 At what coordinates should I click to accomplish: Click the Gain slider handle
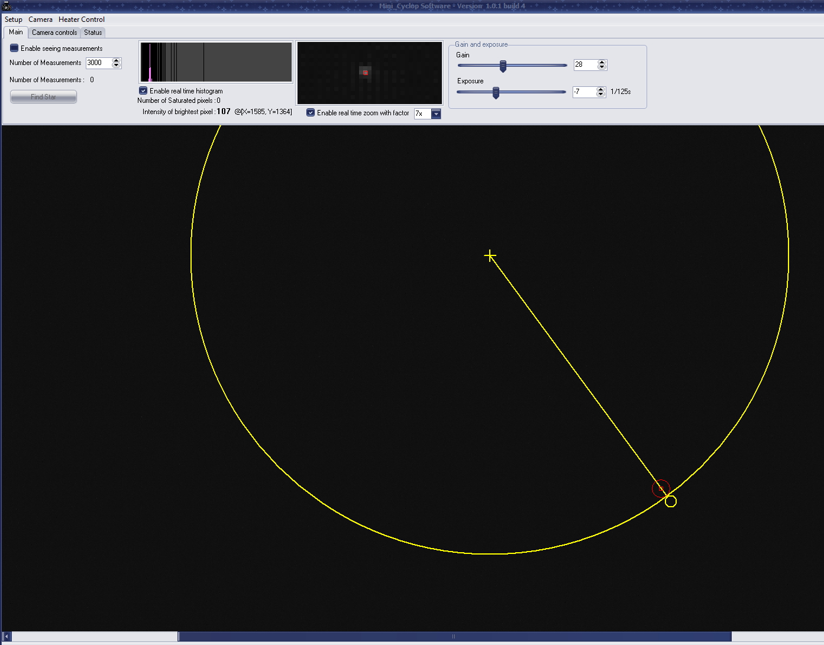(503, 66)
